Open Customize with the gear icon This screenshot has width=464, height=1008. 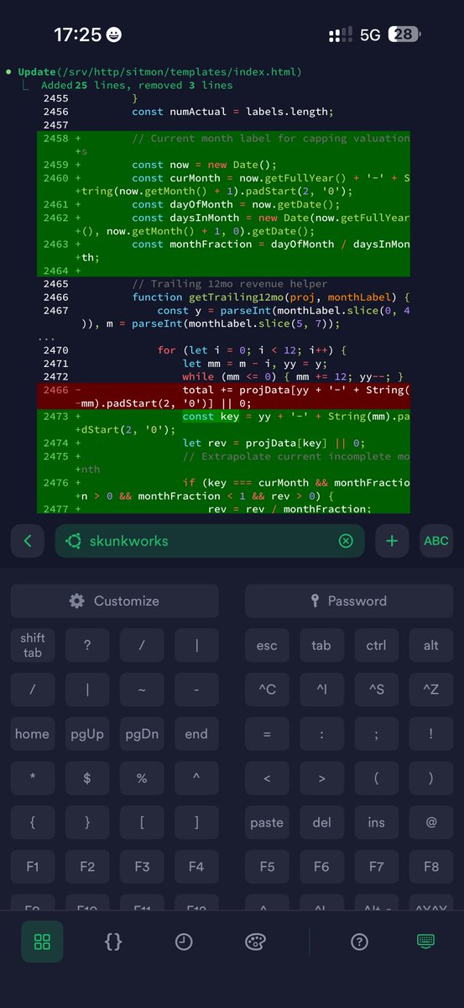click(x=114, y=601)
